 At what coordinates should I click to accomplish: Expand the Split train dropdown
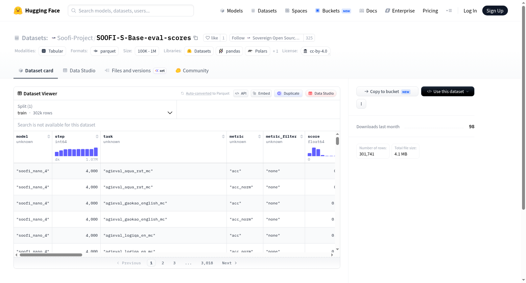pyautogui.click(x=95, y=109)
